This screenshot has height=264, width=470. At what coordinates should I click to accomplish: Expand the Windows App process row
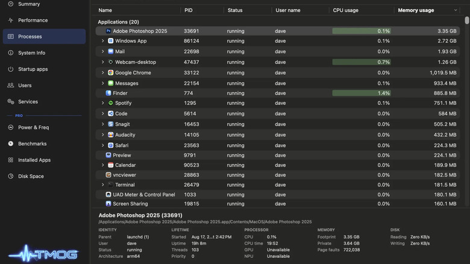pos(102,41)
